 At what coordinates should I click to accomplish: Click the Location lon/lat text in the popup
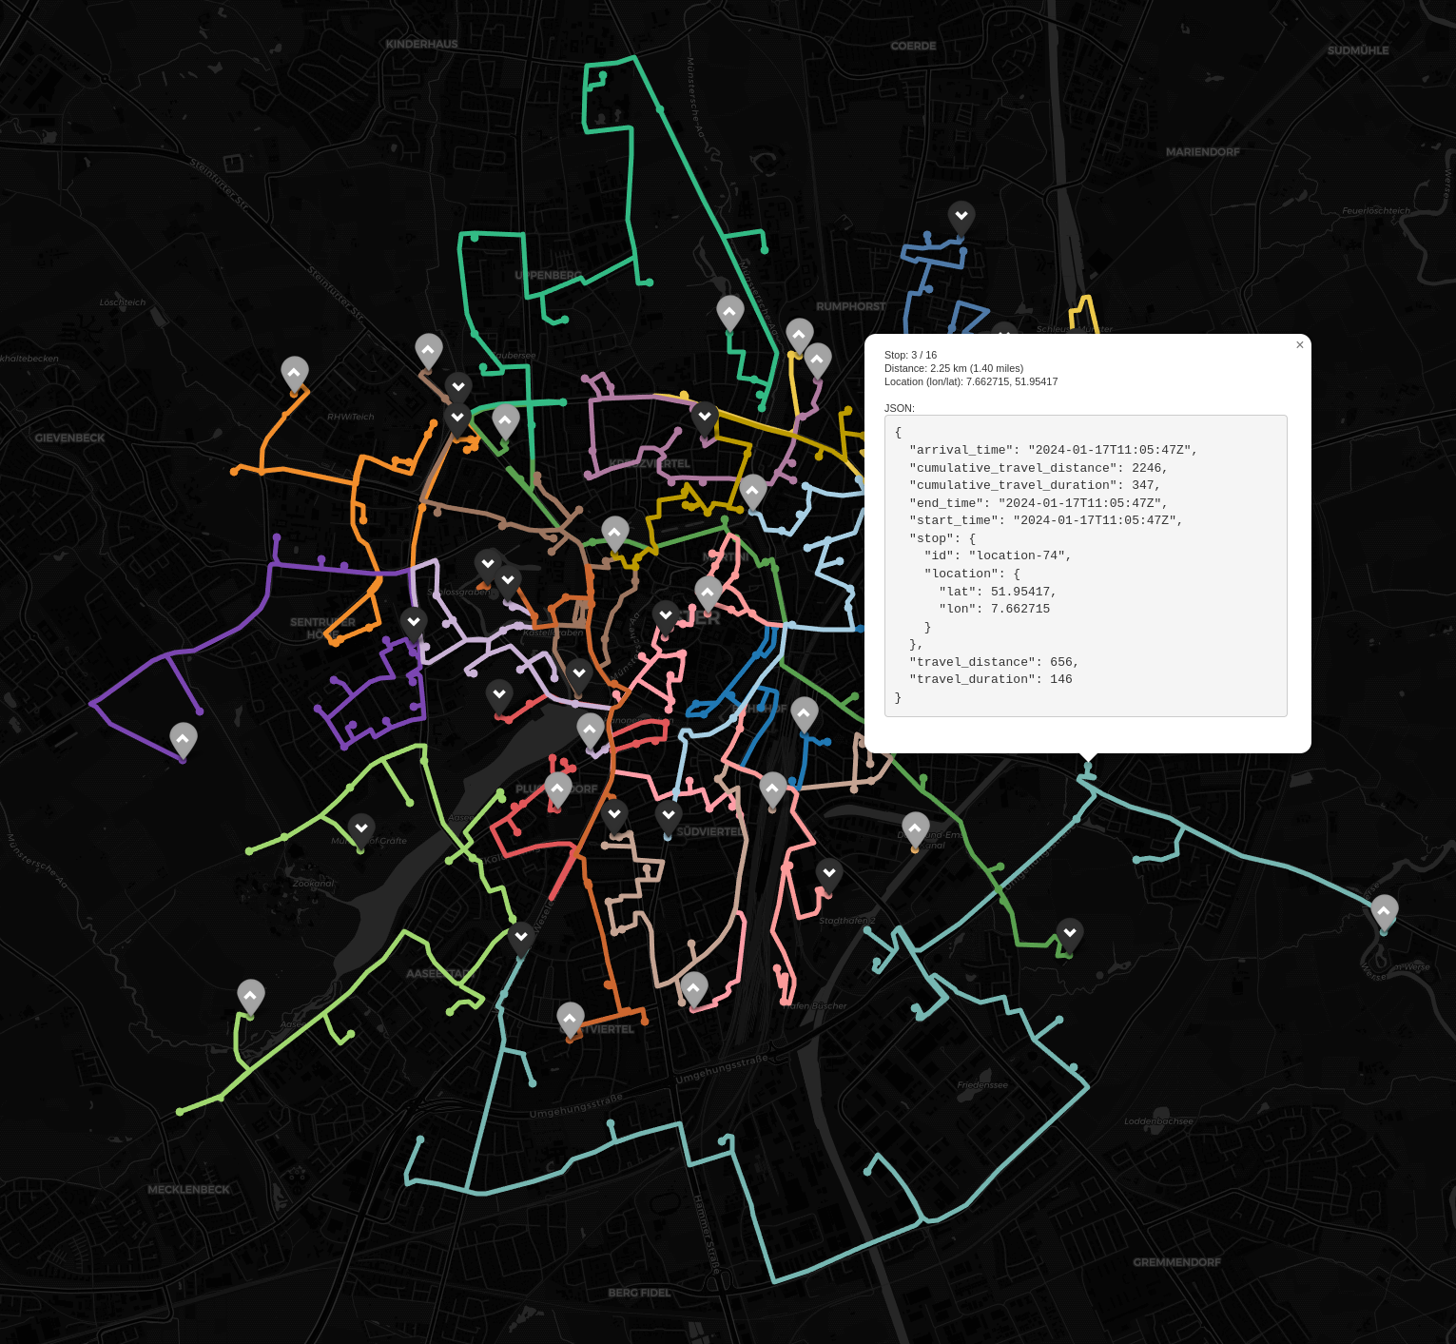[971, 381]
